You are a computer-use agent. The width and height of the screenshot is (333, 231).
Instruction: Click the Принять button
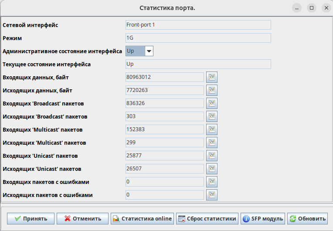point(31,219)
